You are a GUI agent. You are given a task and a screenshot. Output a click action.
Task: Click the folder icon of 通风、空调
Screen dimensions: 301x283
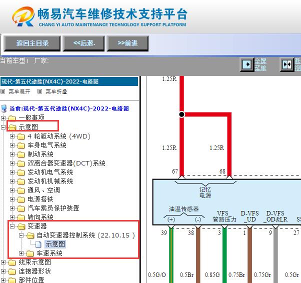[x=21, y=190]
